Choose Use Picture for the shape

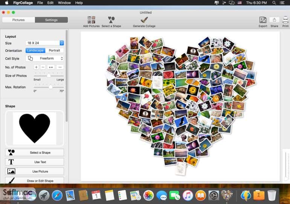tap(35, 172)
